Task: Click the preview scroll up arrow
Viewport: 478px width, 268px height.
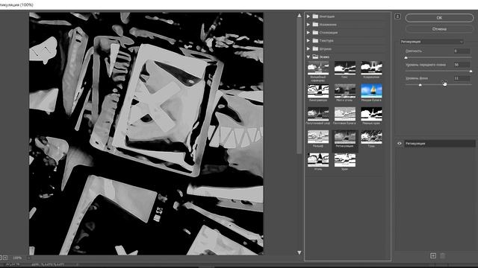Action: coord(299,15)
